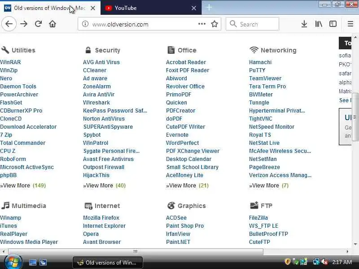Image resolution: width=359 pixels, height=269 pixels.
Task: Open the TightVNC link
Action: 261,119
